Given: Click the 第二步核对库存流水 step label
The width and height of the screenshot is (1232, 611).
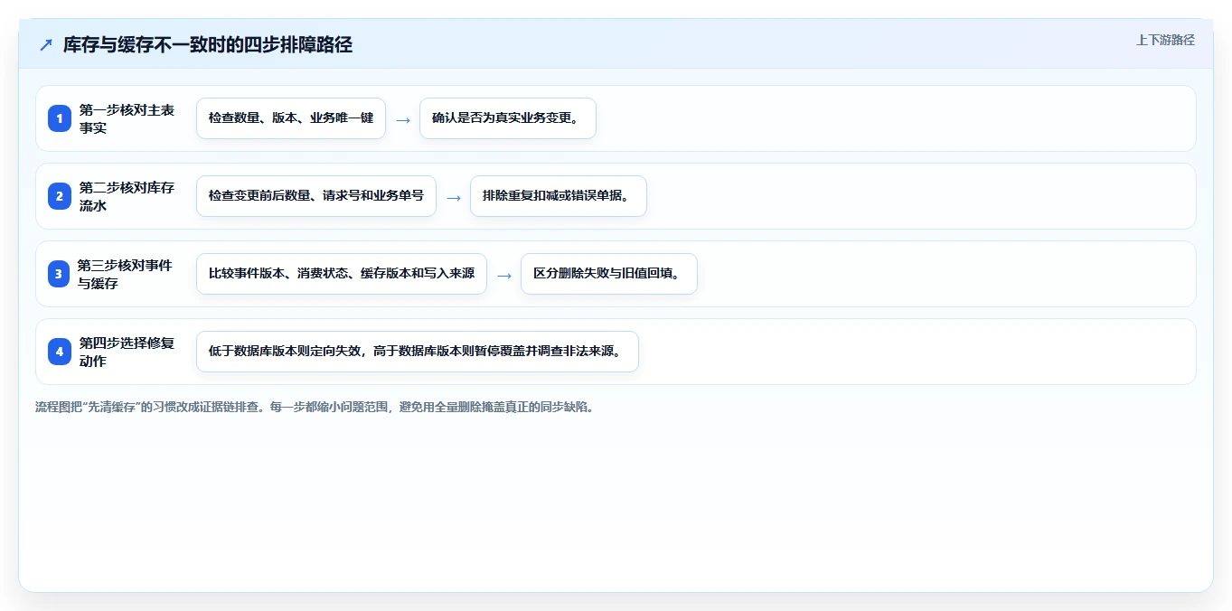Looking at the screenshot, I should [127, 196].
